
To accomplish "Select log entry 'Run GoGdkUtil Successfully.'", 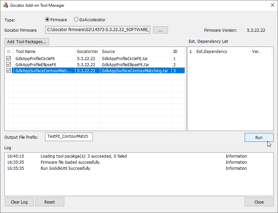I will (x=66, y=168).
